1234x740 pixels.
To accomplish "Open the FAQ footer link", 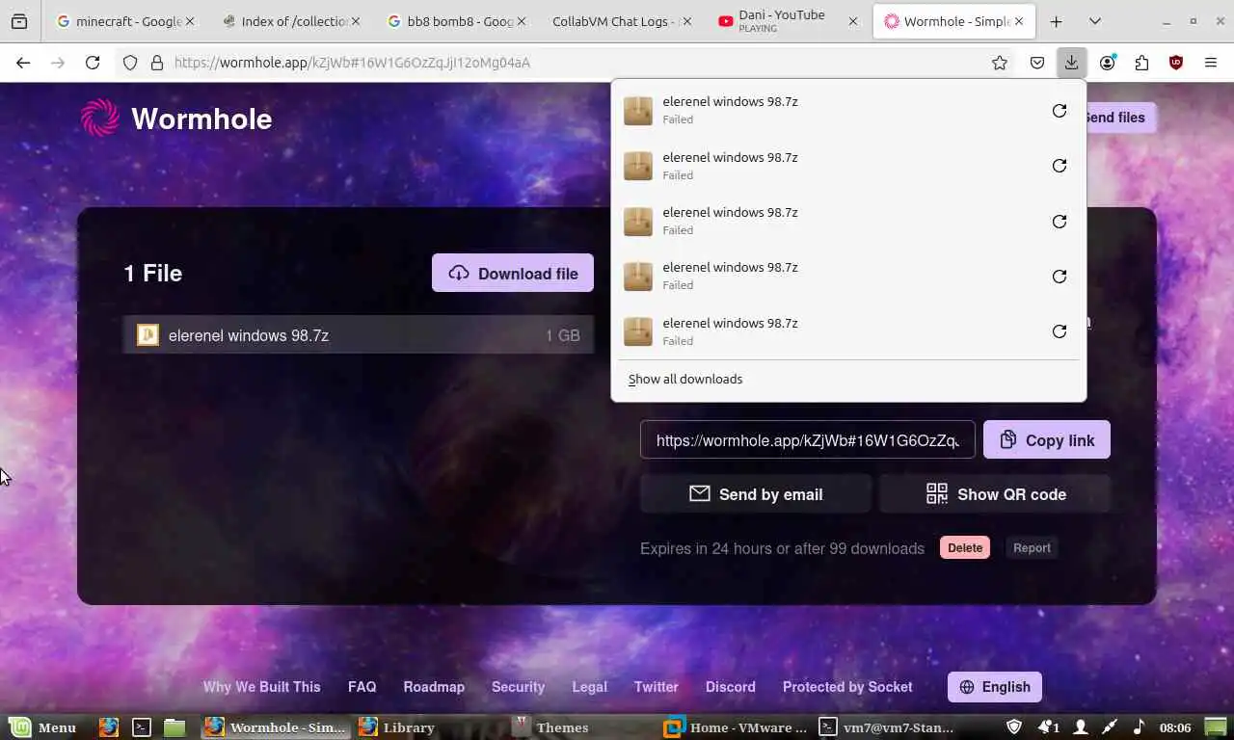I will click(362, 687).
